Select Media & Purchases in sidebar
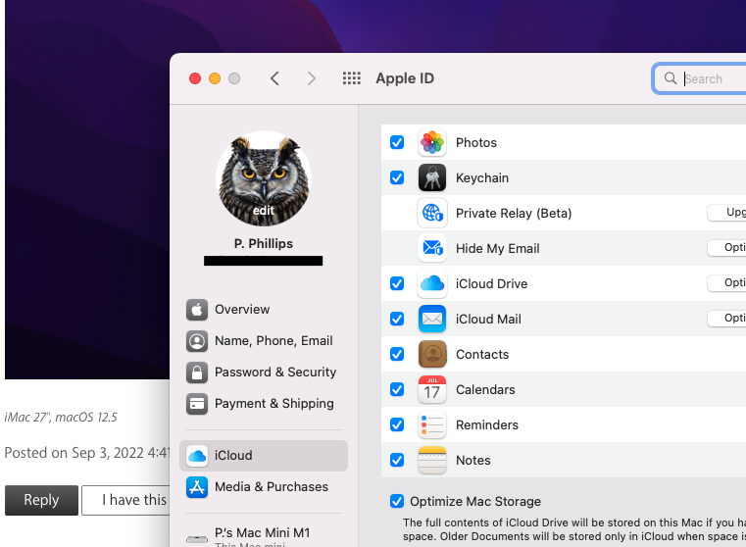This screenshot has height=547, width=746. click(272, 487)
